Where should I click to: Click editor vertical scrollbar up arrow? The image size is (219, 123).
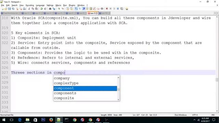coord(217,17)
